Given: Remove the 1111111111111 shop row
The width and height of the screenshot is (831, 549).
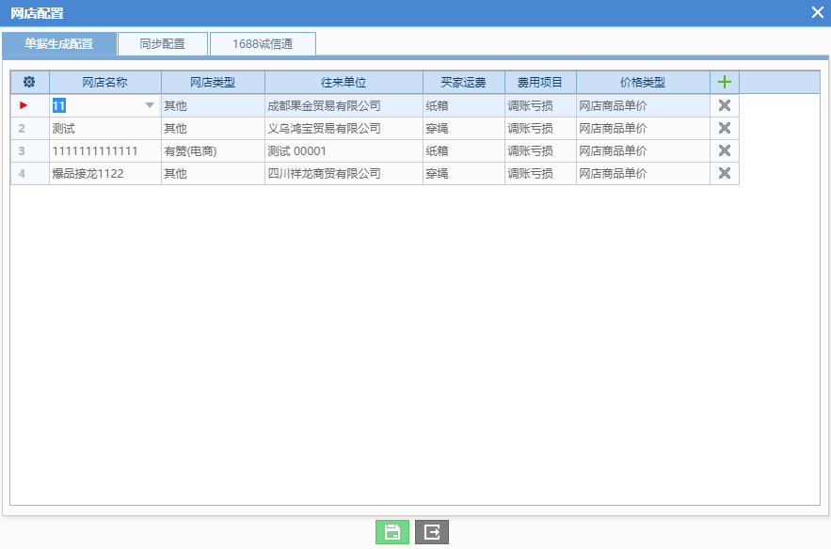Looking at the screenshot, I should point(725,151).
